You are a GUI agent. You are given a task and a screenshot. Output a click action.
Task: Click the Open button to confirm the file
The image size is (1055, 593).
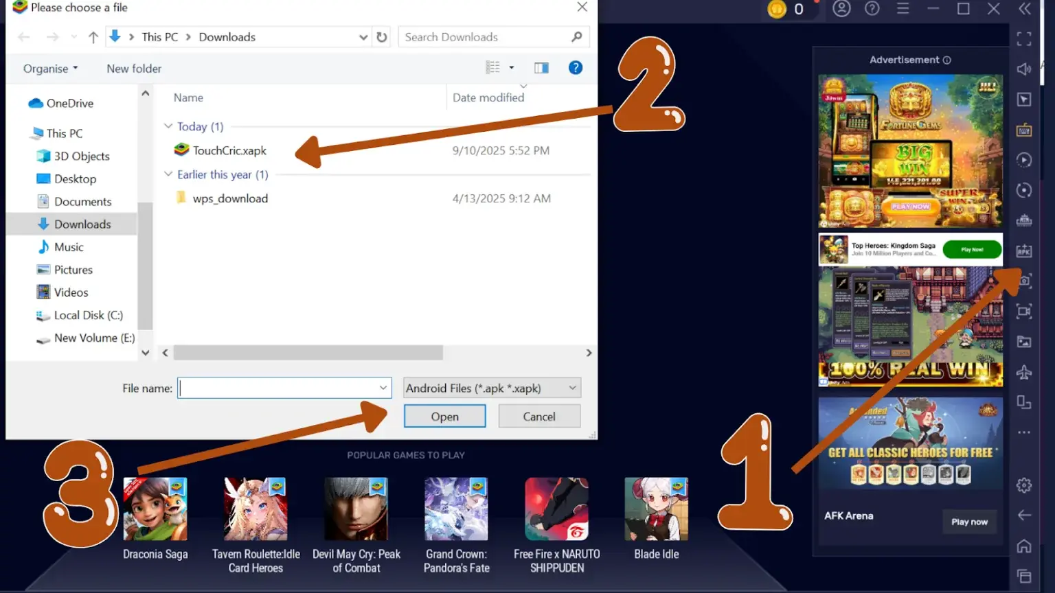pyautogui.click(x=444, y=416)
